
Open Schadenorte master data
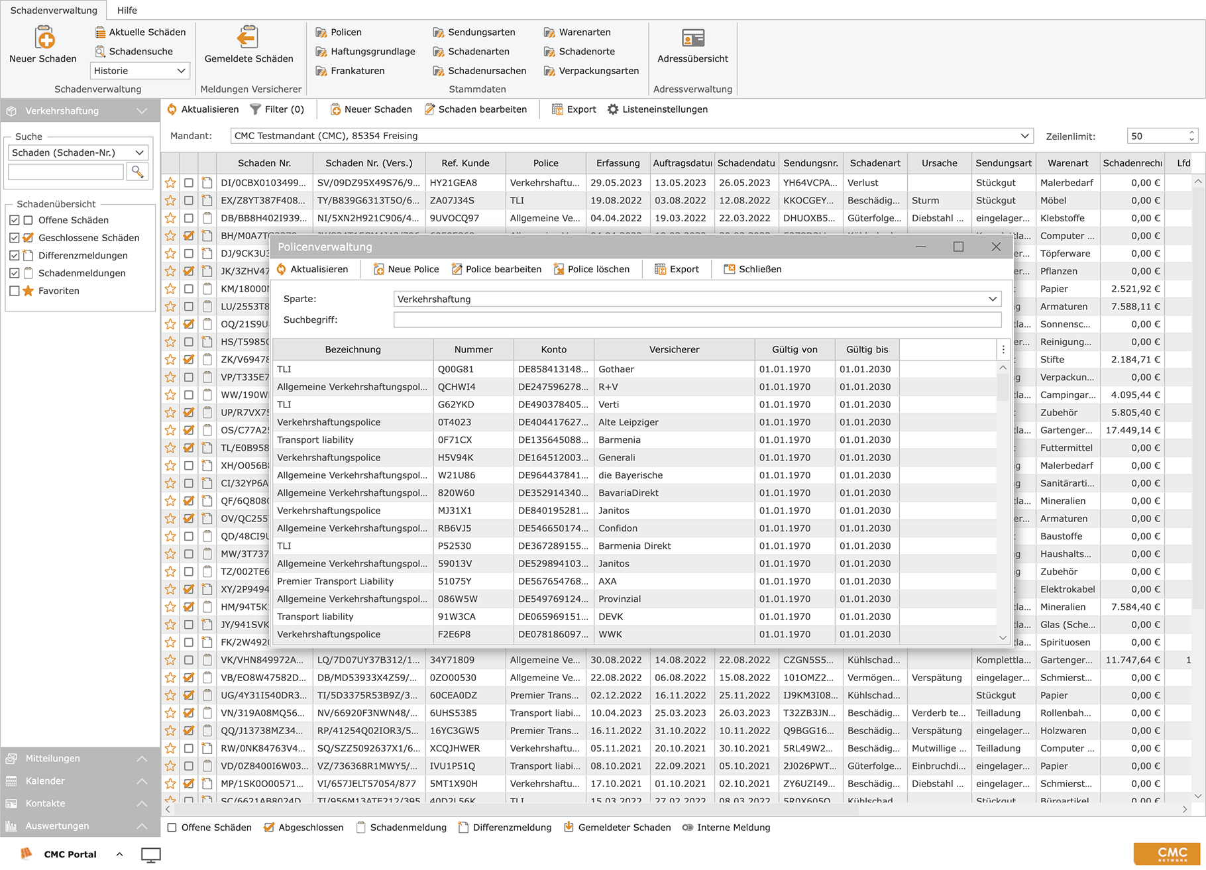pos(579,51)
